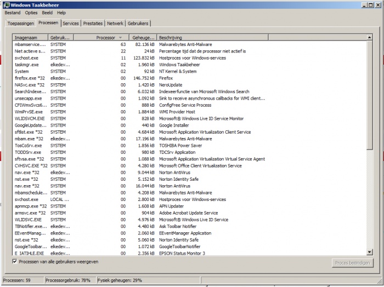Image resolution: width=384 pixels, height=287 pixels.
Task: Sort by the Beschrijving column header
Action: point(212,38)
